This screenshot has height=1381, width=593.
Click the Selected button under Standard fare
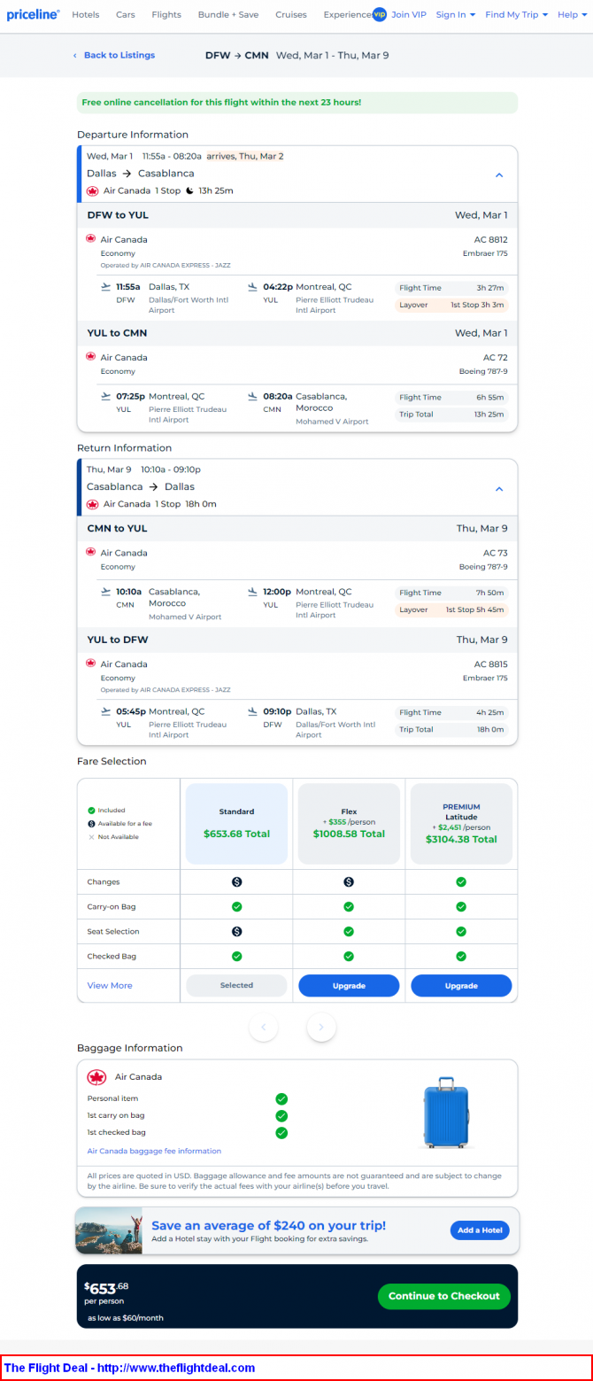(236, 986)
